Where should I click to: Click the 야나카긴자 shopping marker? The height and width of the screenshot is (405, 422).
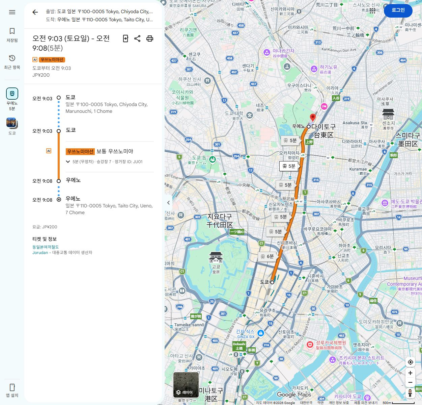tap(267, 52)
